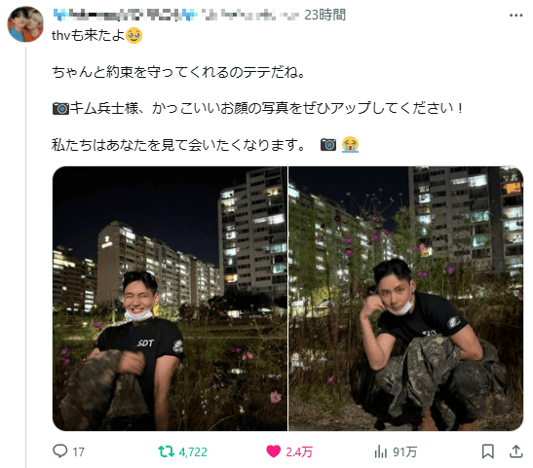Click the thvも来たよ text line

(96, 35)
